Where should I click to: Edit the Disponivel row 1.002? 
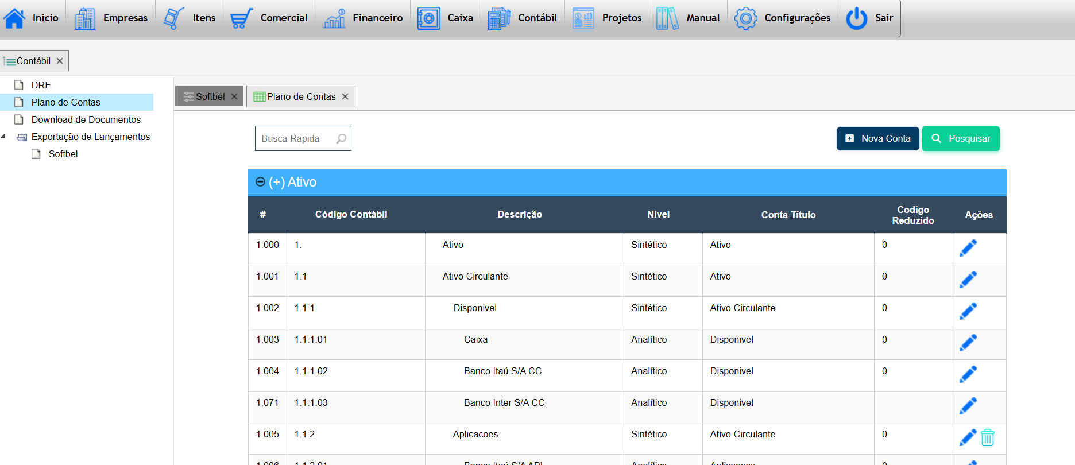tap(968, 311)
